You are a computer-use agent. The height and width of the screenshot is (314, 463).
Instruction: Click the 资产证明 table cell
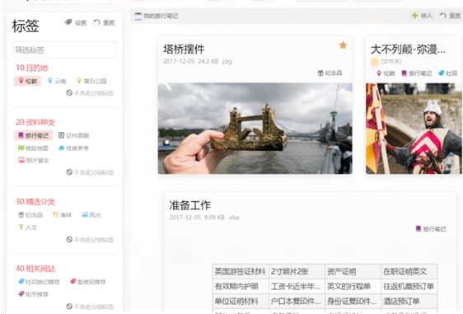[353, 271]
